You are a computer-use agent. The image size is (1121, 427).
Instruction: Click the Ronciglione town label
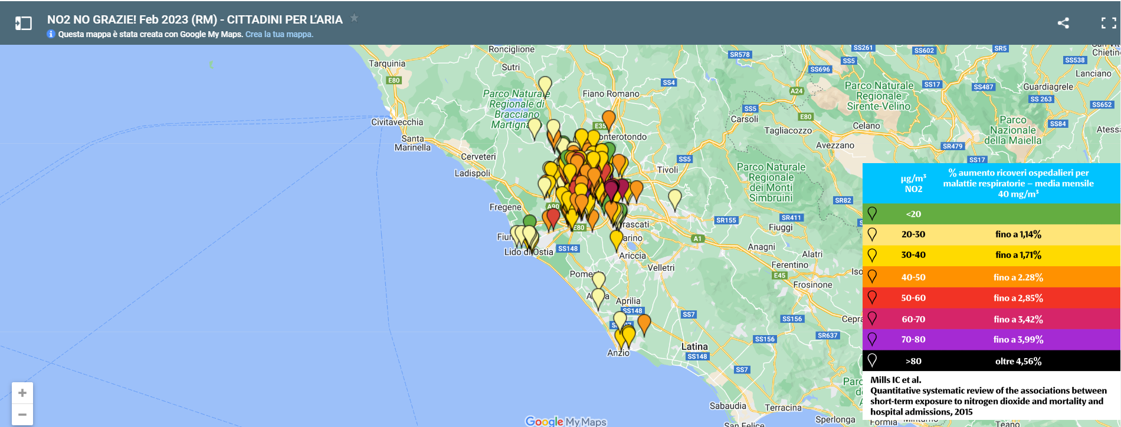pyautogui.click(x=512, y=49)
